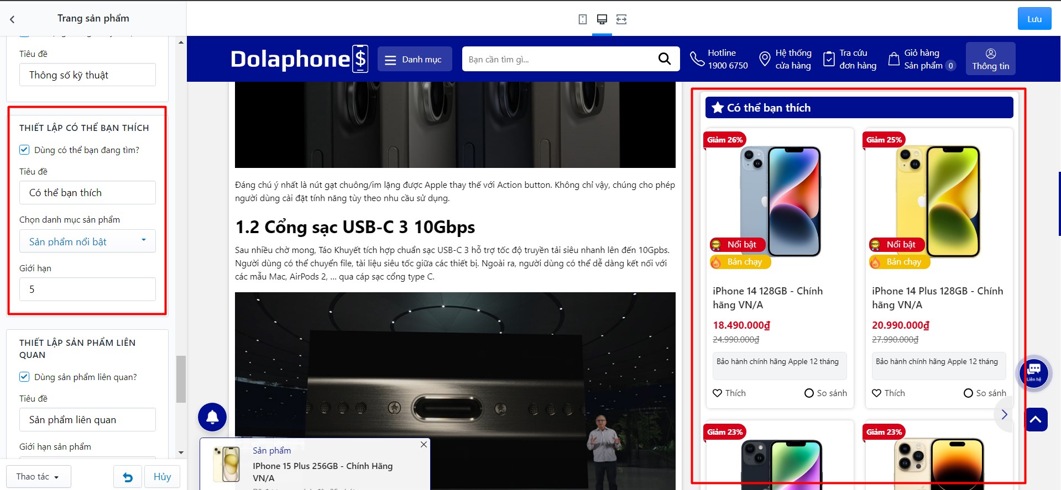The image size is (1061, 490).
Task: Toggle 'Dùng có thể bạn đang tìm?' checkbox
Action: (24, 150)
